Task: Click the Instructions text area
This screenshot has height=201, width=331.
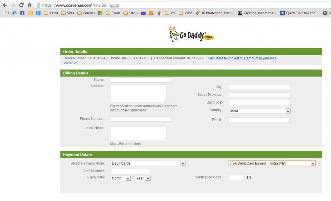Action: (x=138, y=133)
